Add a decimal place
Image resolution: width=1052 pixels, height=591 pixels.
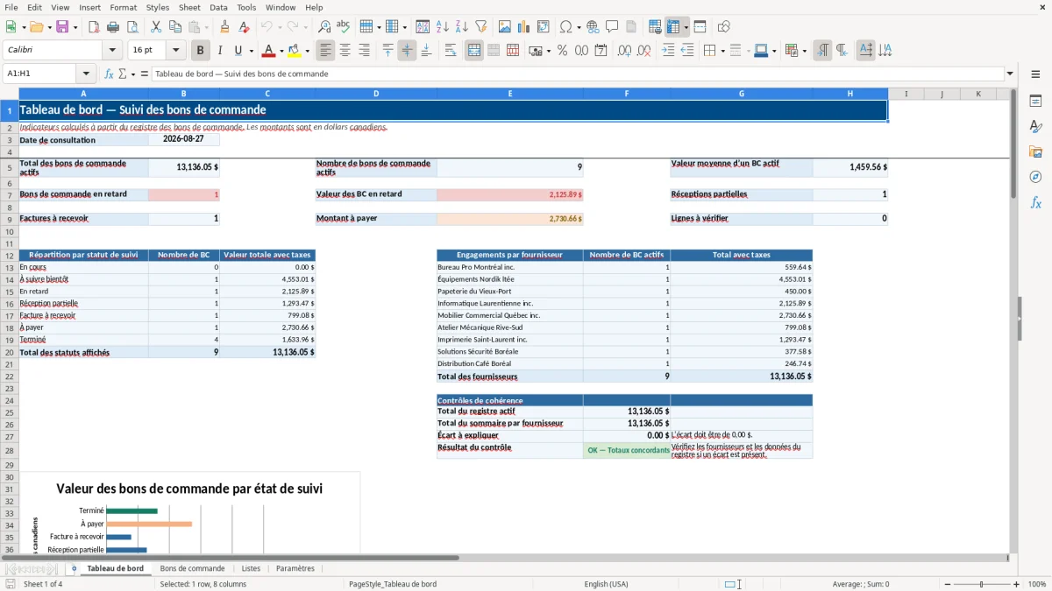(625, 51)
